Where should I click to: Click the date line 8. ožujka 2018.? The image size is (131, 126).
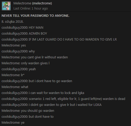(12, 22)
